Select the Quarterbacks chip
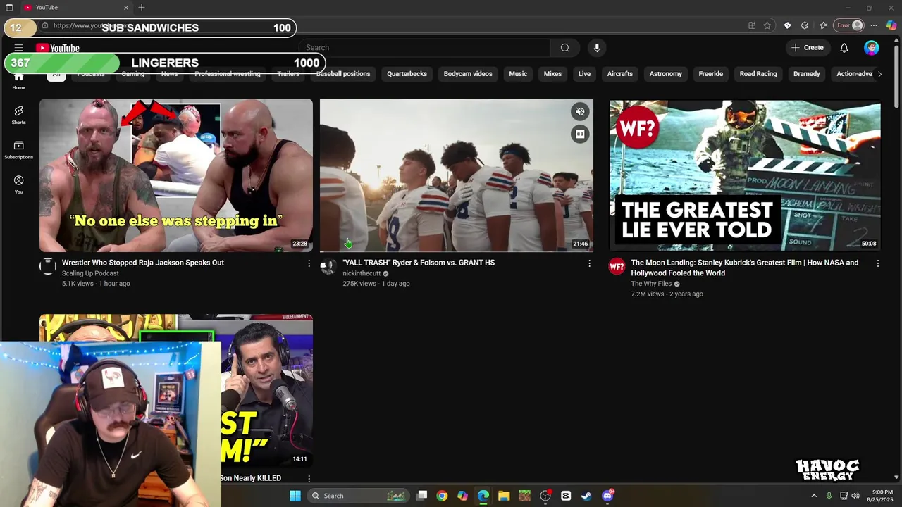Screen dimensions: 902x507 pos(407,74)
